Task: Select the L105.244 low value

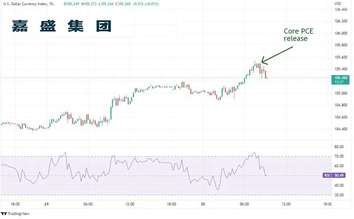Action: tap(106, 4)
